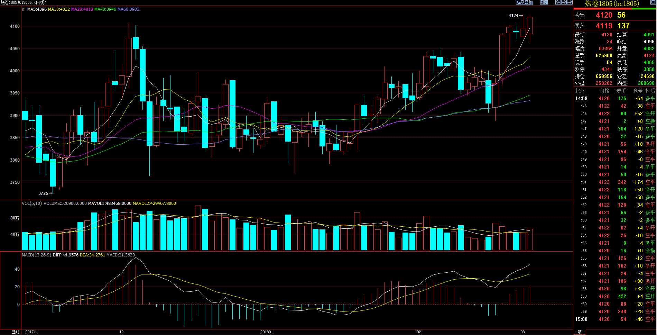
Task: Select the 笔 tick tab
Action: click(x=579, y=332)
